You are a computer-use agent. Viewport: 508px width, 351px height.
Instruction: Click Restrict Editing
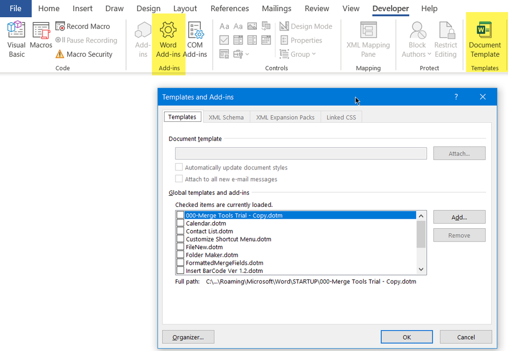tap(446, 39)
